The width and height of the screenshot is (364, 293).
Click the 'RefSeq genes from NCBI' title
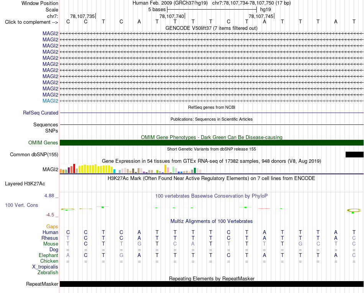212,107
